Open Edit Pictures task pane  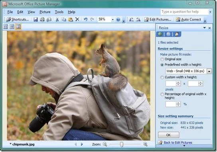158,19
